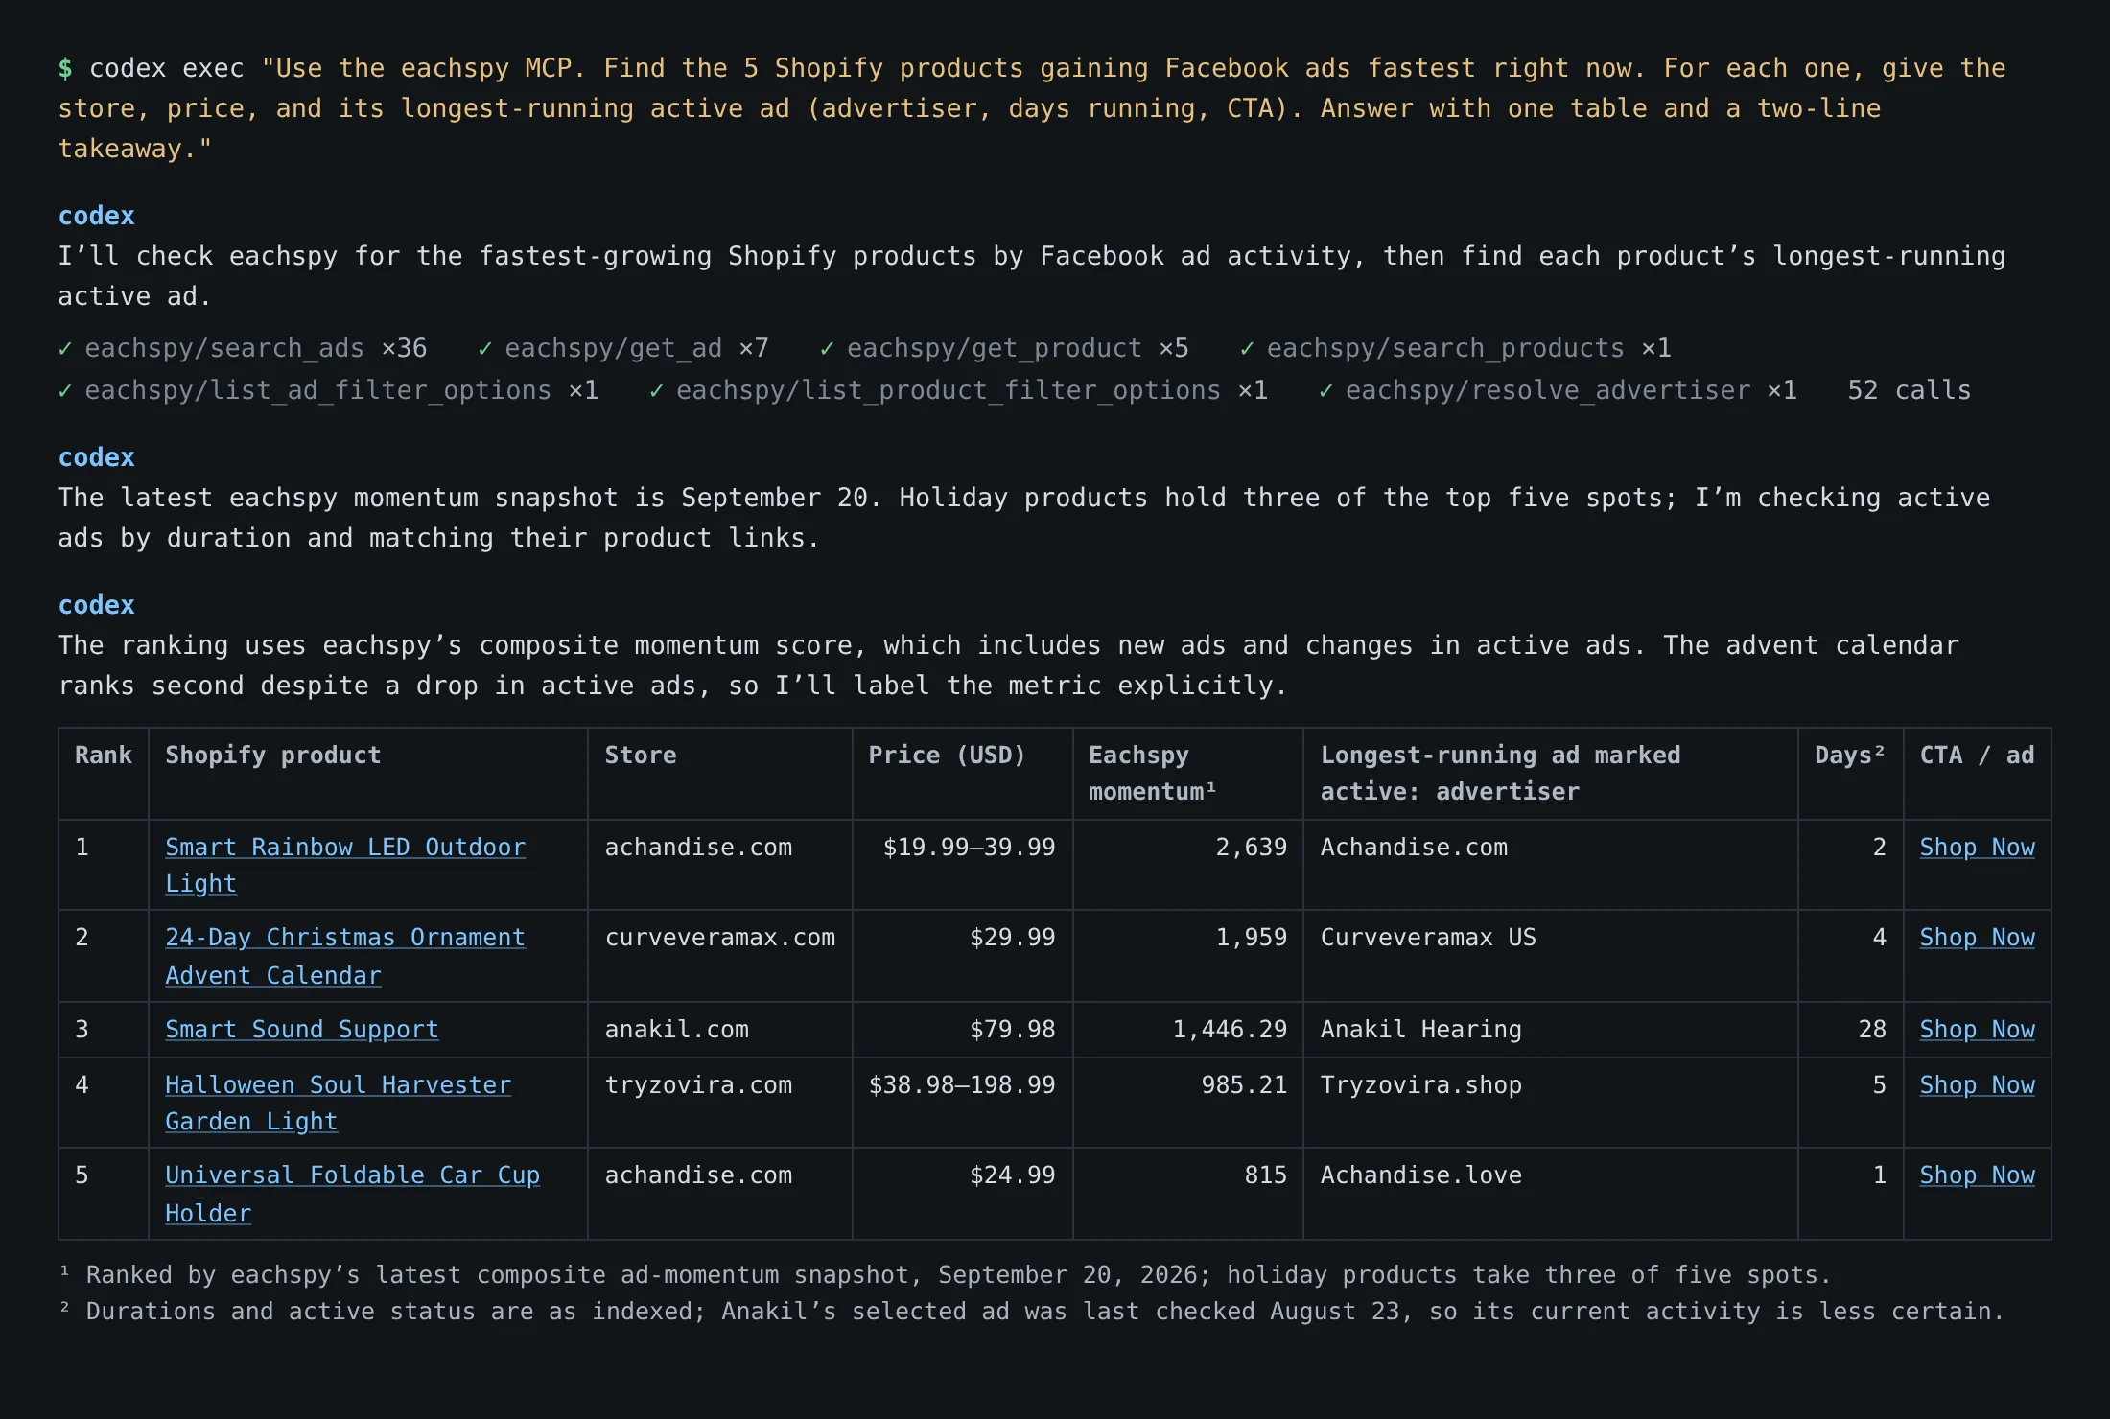Click Shop Now in the Curveveramax US row

point(1977,937)
